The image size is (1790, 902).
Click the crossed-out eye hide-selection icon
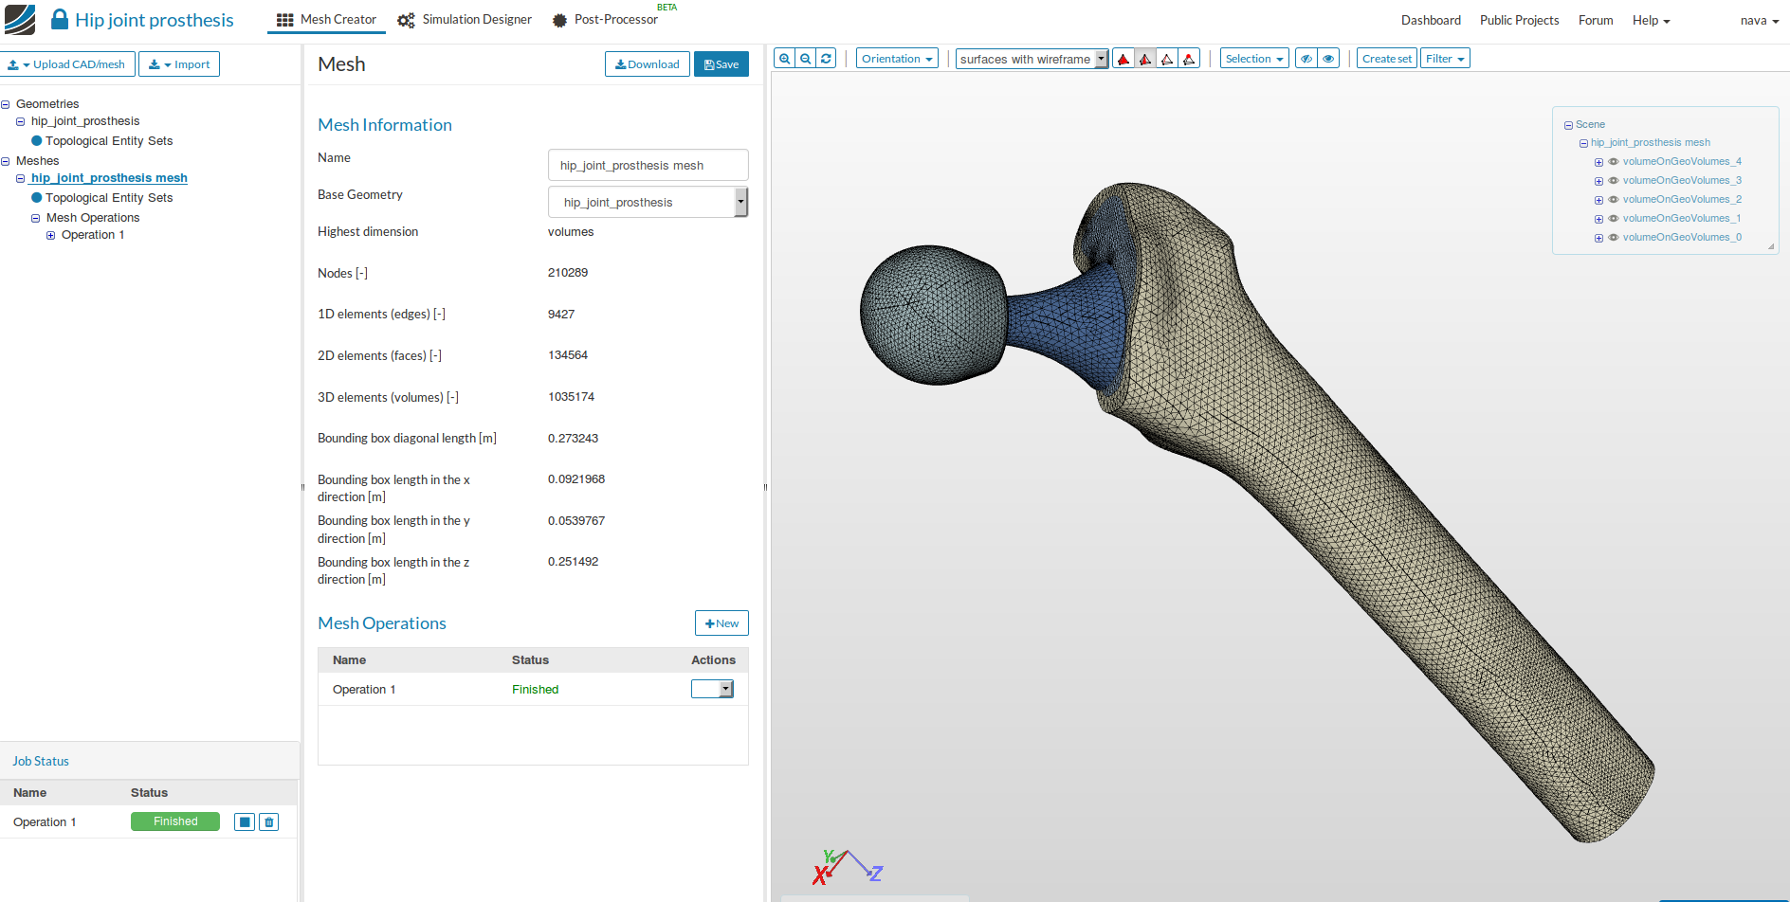coord(1306,59)
